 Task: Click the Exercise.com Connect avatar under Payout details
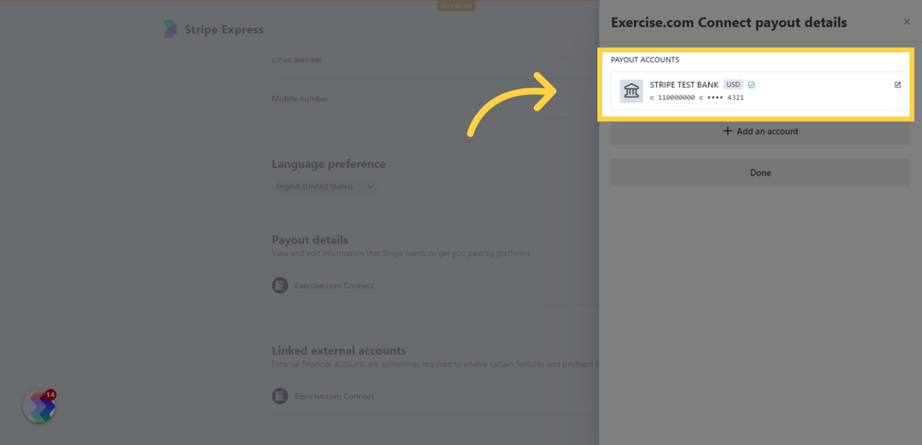coord(280,285)
